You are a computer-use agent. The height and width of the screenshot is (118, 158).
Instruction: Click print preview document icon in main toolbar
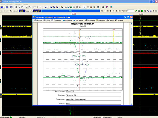[x=98, y=7]
